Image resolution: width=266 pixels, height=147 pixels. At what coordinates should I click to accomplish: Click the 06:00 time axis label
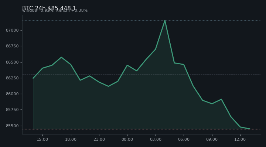coord(184,139)
